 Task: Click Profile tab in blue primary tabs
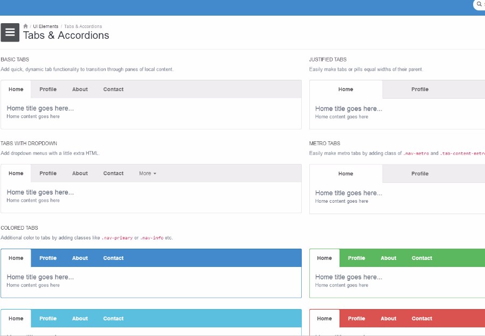pos(48,258)
